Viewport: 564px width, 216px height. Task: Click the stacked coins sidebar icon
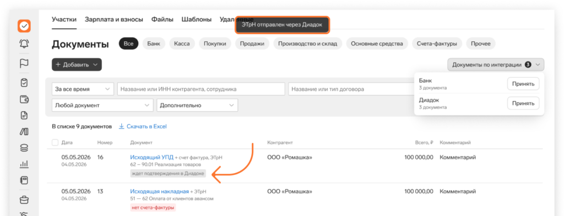pyautogui.click(x=24, y=148)
